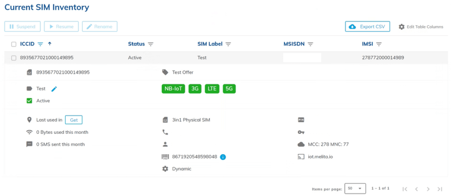The image size is (454, 195).
Task: Open the MSISDN column filter
Action: click(310, 44)
